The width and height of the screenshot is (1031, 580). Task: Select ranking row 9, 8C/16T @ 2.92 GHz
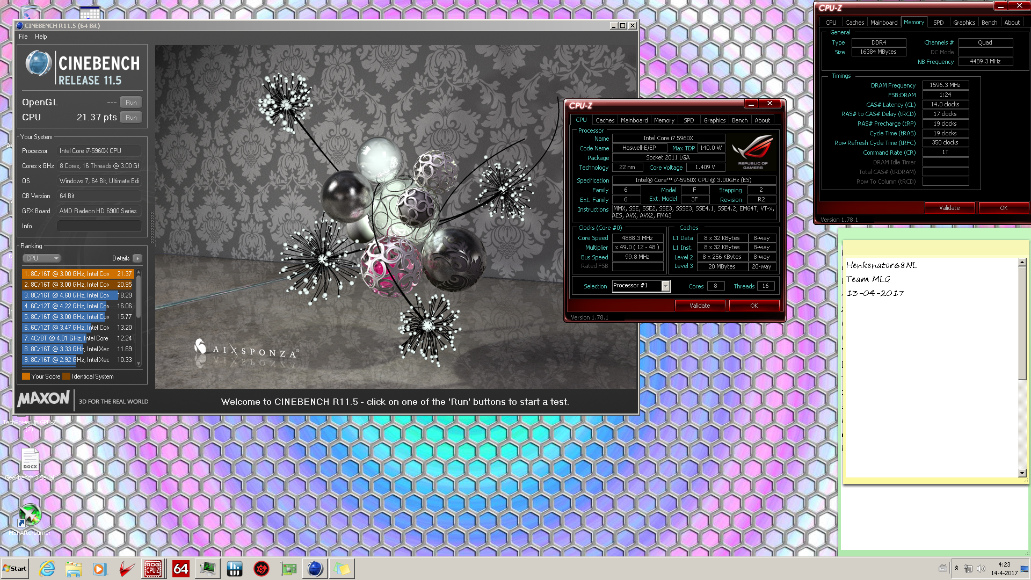coord(78,360)
